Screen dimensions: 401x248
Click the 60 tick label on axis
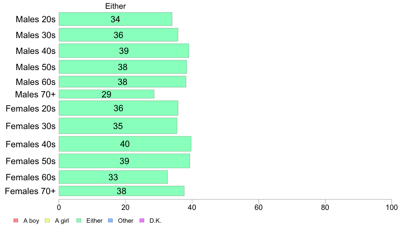259,207
